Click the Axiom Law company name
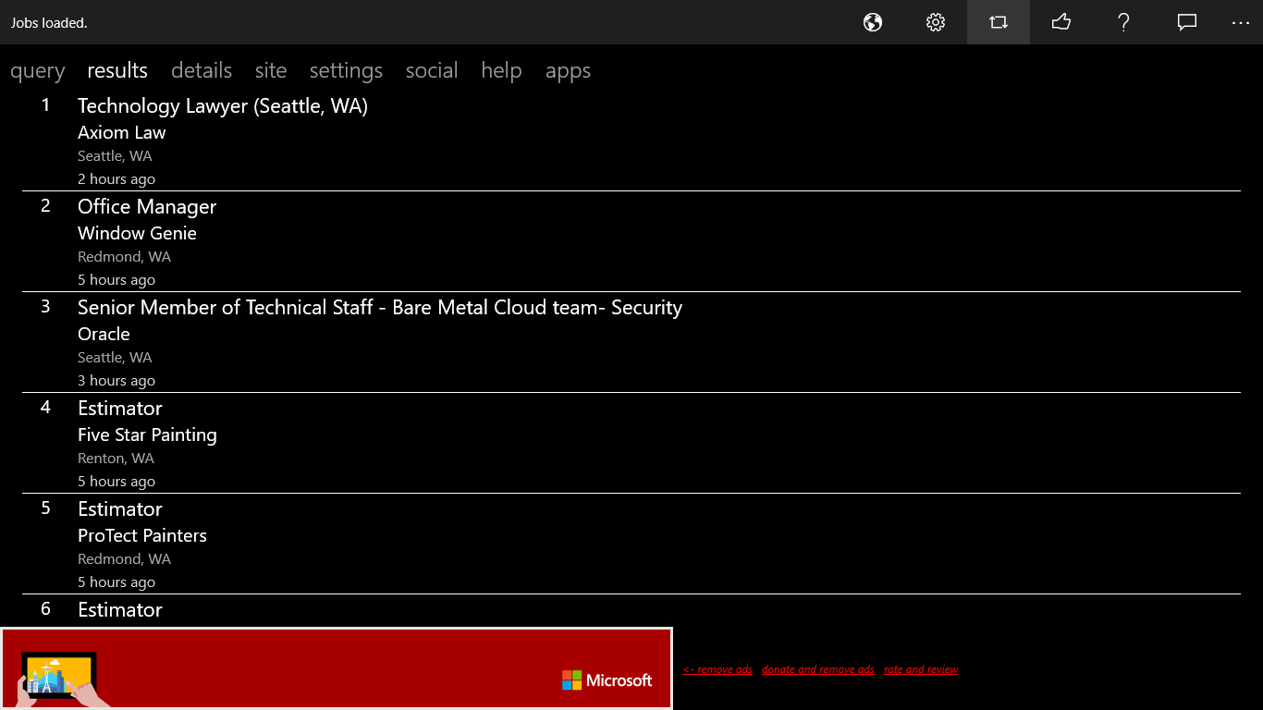Screen dimensions: 1263x710 coord(122,132)
